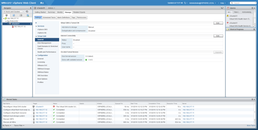Pin the Alarms panel
Screen dimensions: 258x130
pyautogui.click(x=252, y=8)
